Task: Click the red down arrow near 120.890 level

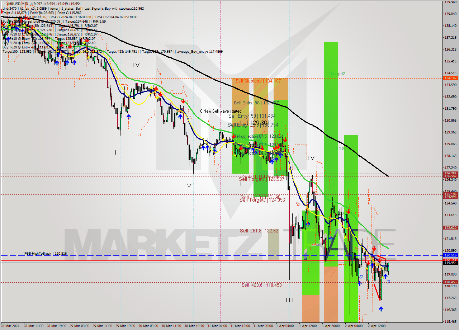Action: [x=374, y=248]
